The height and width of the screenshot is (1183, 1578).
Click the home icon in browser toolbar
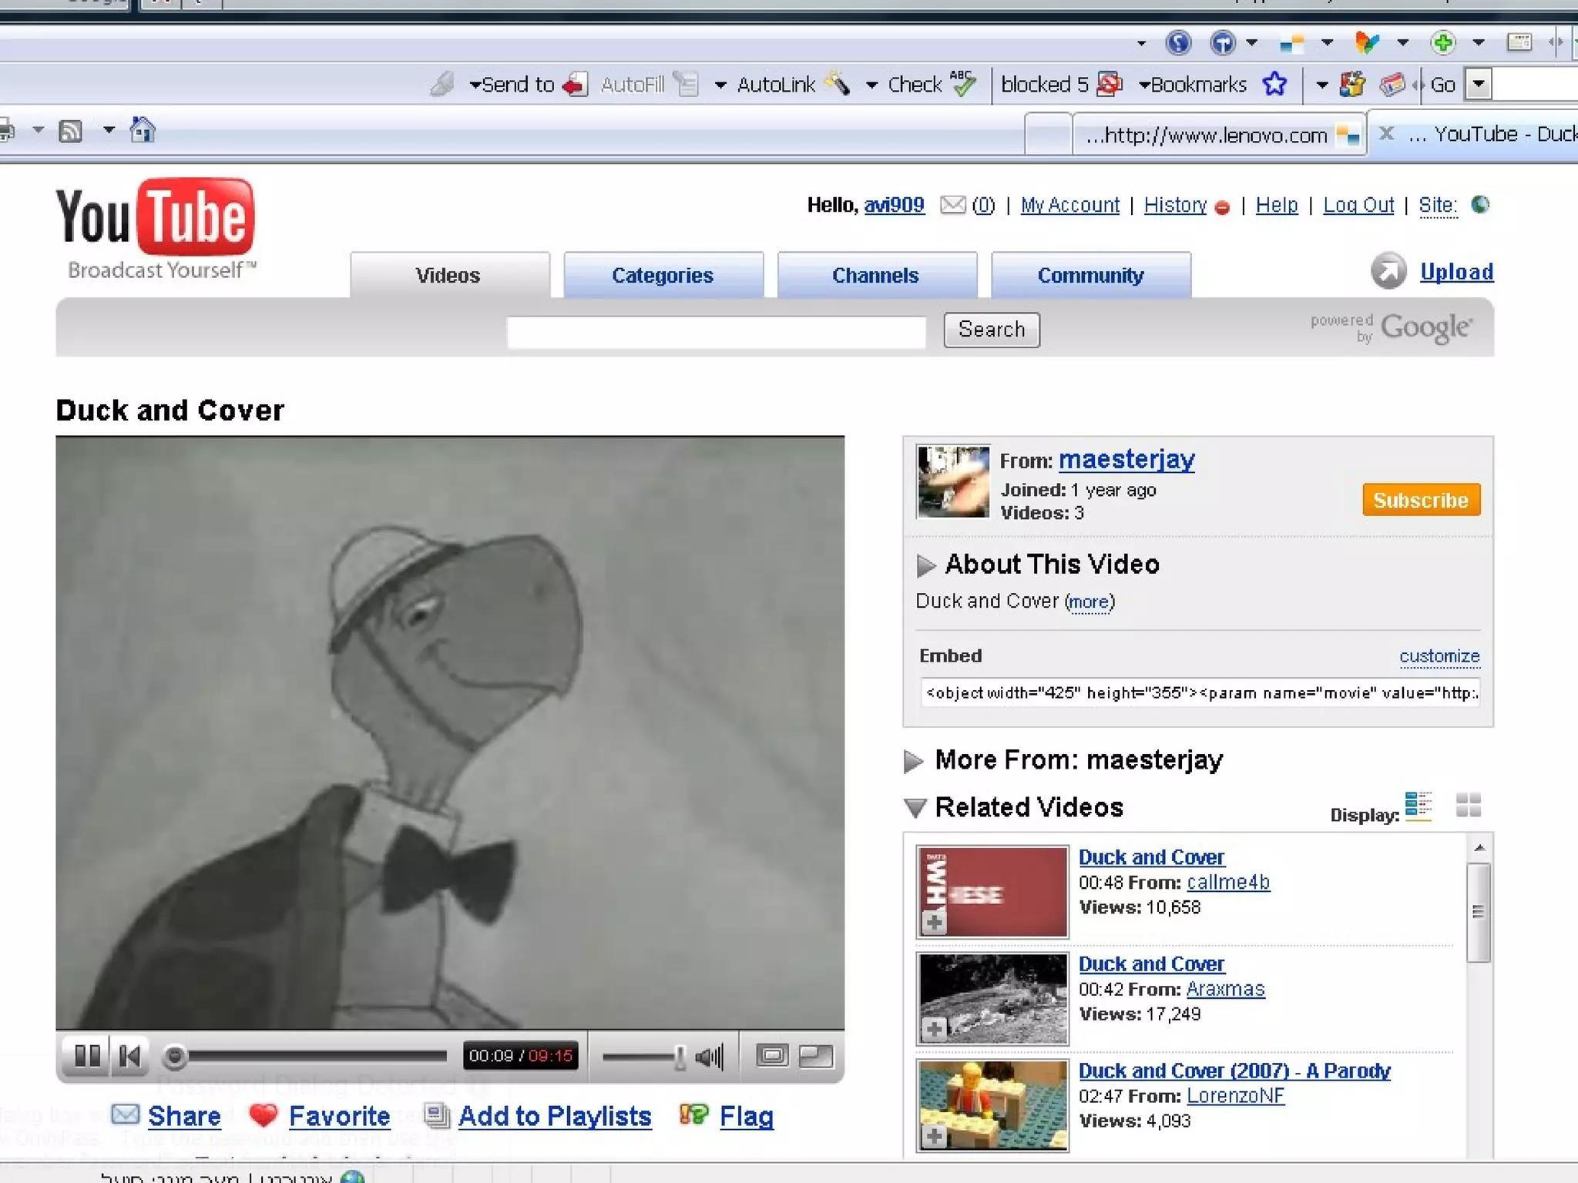[x=142, y=130]
